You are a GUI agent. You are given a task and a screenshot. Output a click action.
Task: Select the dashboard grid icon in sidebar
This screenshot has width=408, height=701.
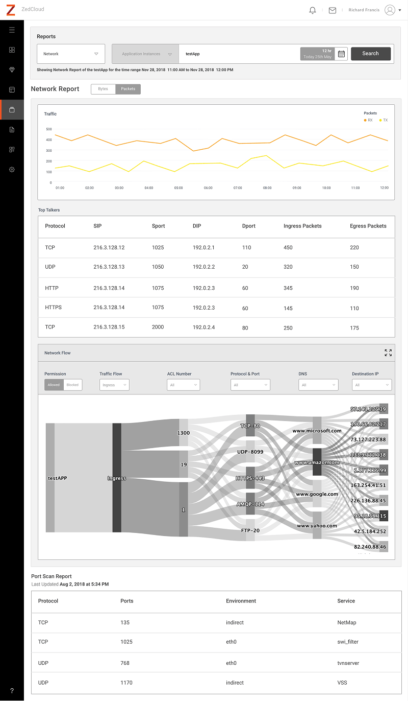12,50
